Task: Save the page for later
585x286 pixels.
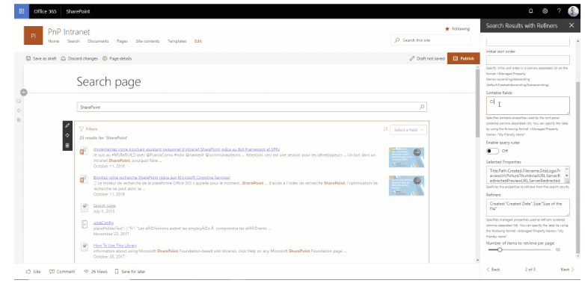Action: pos(130,272)
